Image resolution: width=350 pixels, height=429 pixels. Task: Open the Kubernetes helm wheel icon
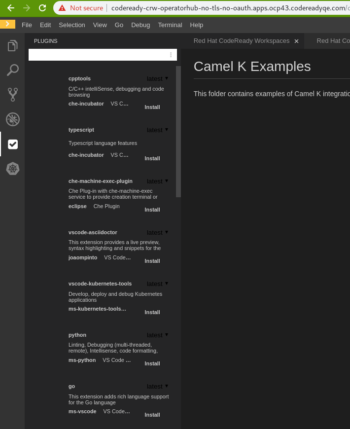click(12, 169)
